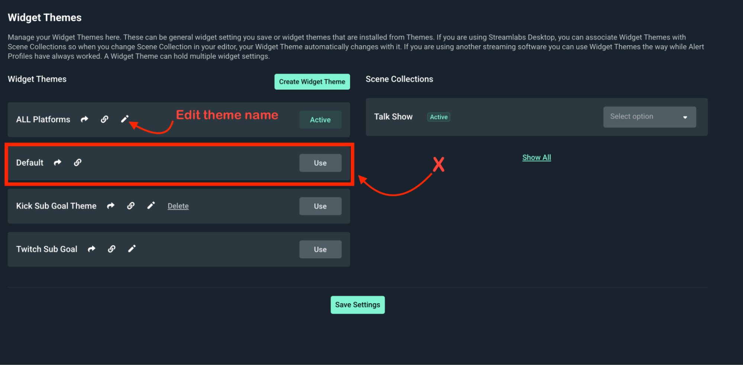Use the Default theme
This screenshot has height=365, width=743.
(320, 162)
